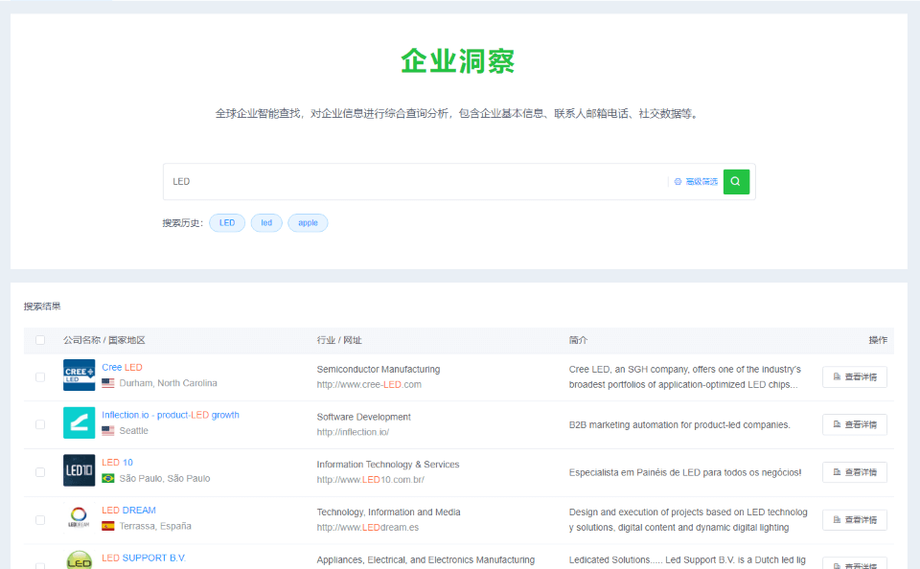The height and width of the screenshot is (569, 920).
Task: Select the 'apple' search history tag
Action: pos(308,223)
